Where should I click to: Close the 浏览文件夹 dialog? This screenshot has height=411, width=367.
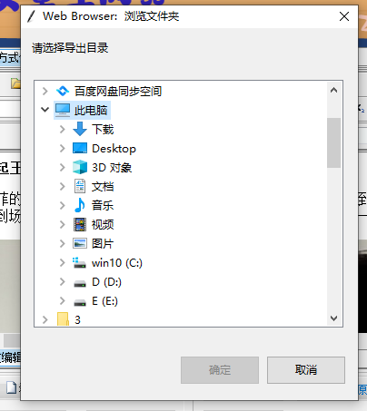[344, 16]
